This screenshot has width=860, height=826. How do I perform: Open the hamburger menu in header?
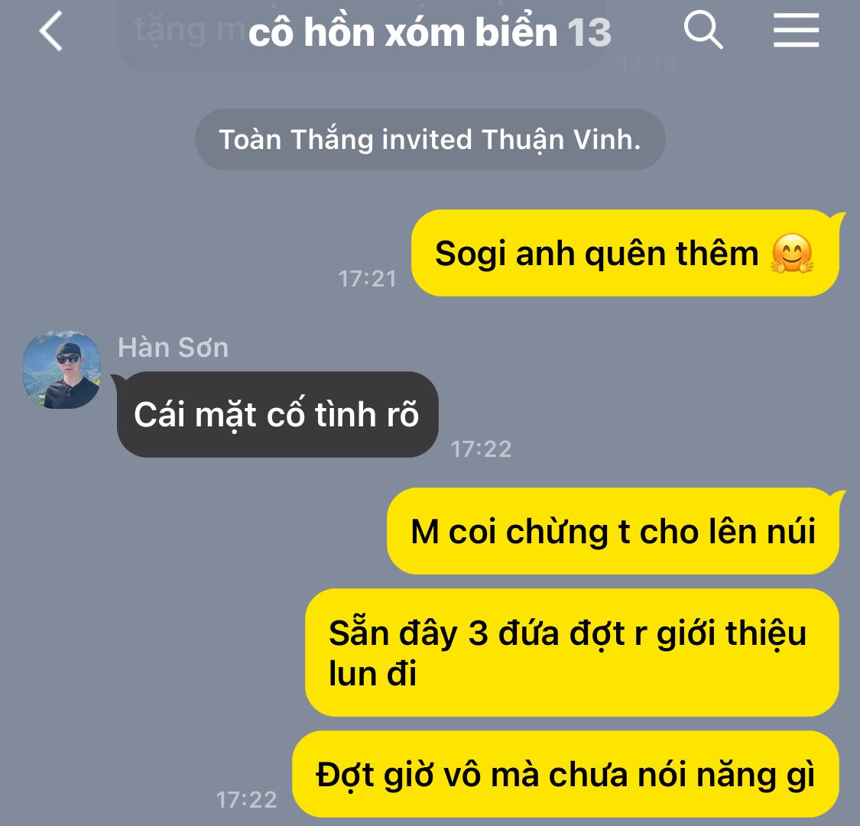coord(796,31)
